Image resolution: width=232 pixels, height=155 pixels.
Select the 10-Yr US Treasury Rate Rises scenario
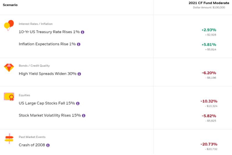pos(49,32)
